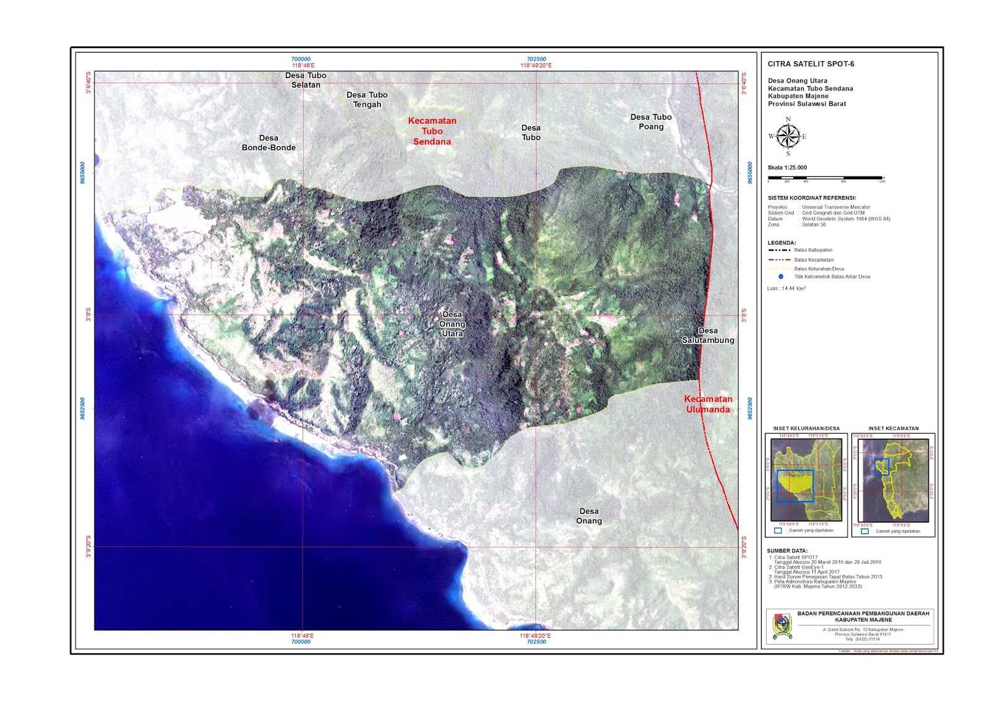Select "Universal Transverse Mercator" projection value
Viewport: 990px width, 701px height.
pos(836,207)
